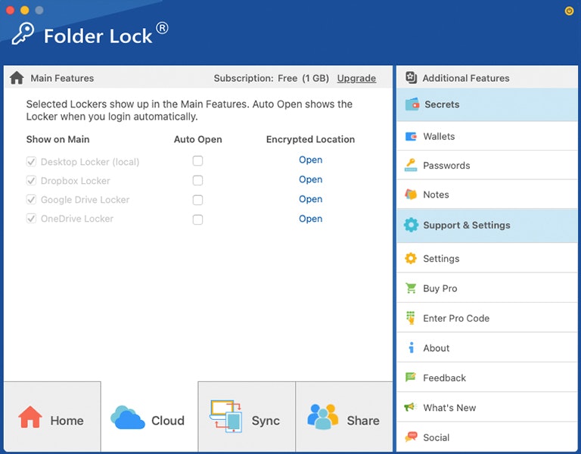Click the Passwords key icon
581x454 pixels.
tap(411, 165)
